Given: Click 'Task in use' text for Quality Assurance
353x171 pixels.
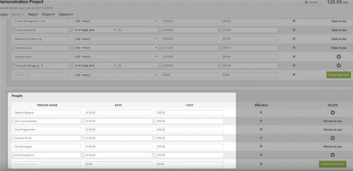Looking at the screenshot, I should tap(339, 30).
